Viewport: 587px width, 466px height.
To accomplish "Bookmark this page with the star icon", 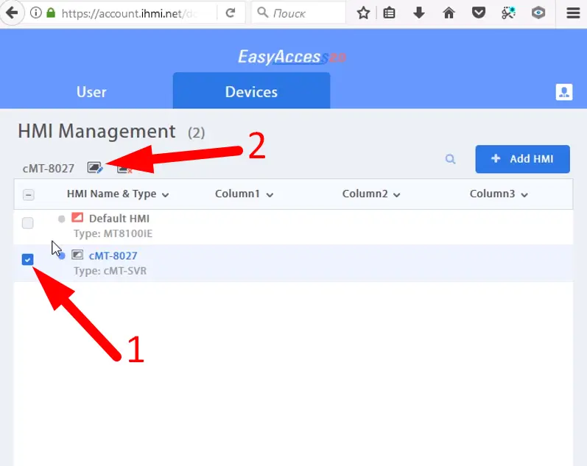I will point(363,13).
